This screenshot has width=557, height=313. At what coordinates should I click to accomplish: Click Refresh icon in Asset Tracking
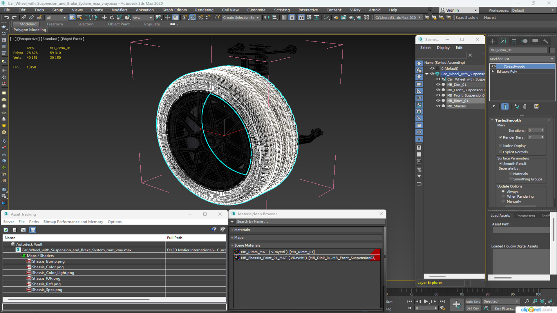pos(6,230)
